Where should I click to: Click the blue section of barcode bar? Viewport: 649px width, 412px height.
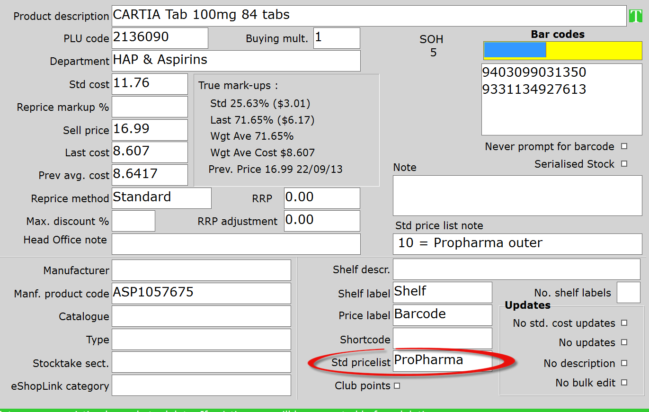point(515,50)
